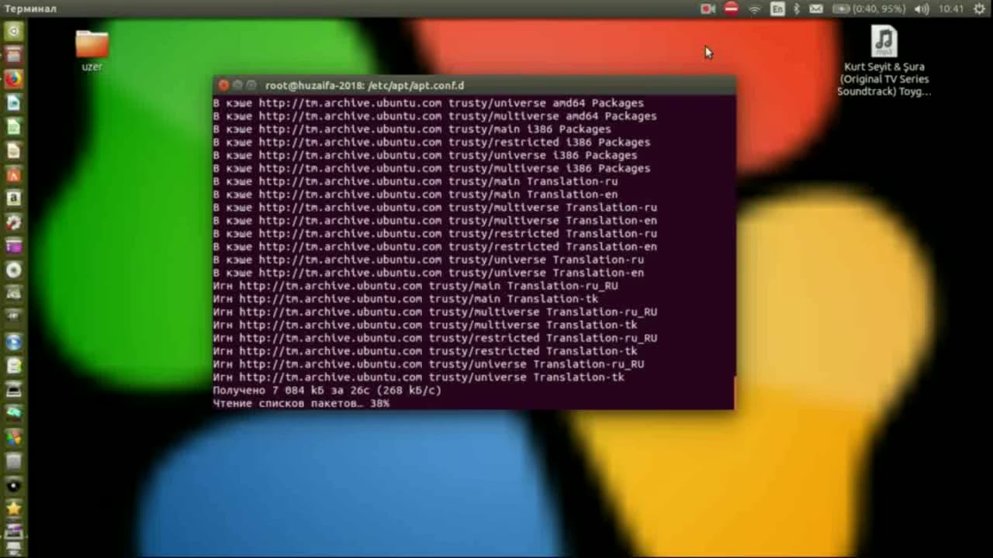Image resolution: width=993 pixels, height=558 pixels.
Task: Open LibreOffice Writer in the dock
Action: pyautogui.click(x=13, y=103)
